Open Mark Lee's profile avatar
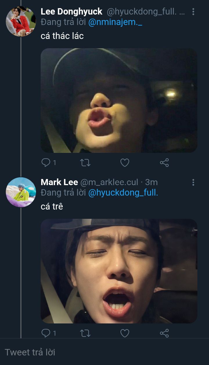Image resolution: width=209 pixels, height=365 pixels. pyautogui.click(x=21, y=192)
